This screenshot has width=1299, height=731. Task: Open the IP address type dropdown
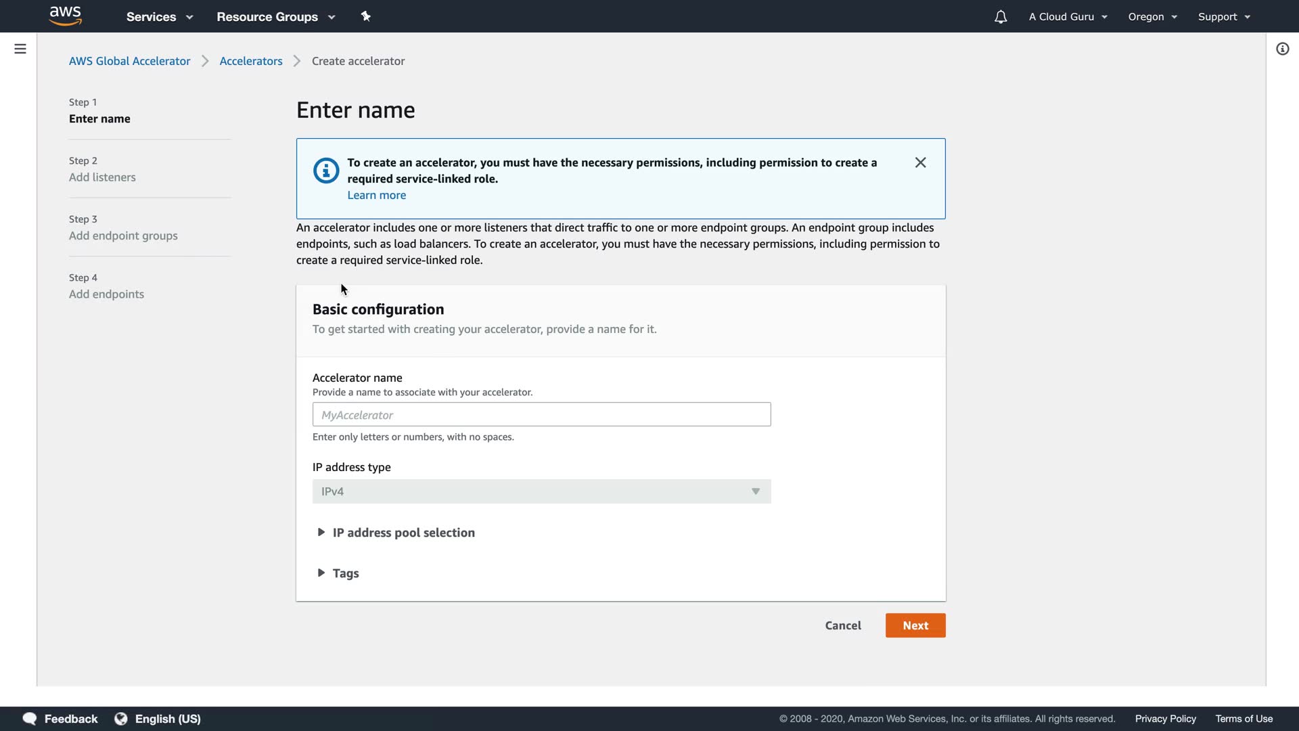(541, 491)
